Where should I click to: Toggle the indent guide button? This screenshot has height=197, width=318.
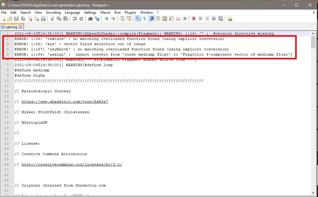coord(151,19)
